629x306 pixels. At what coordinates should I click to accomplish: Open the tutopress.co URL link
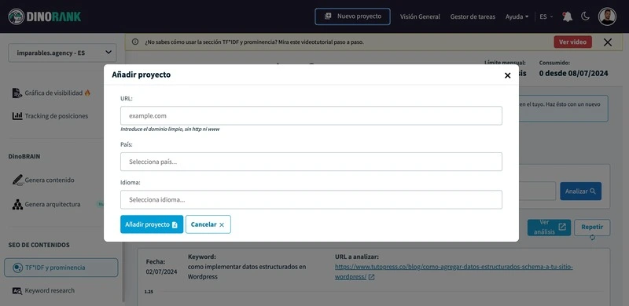(x=454, y=272)
